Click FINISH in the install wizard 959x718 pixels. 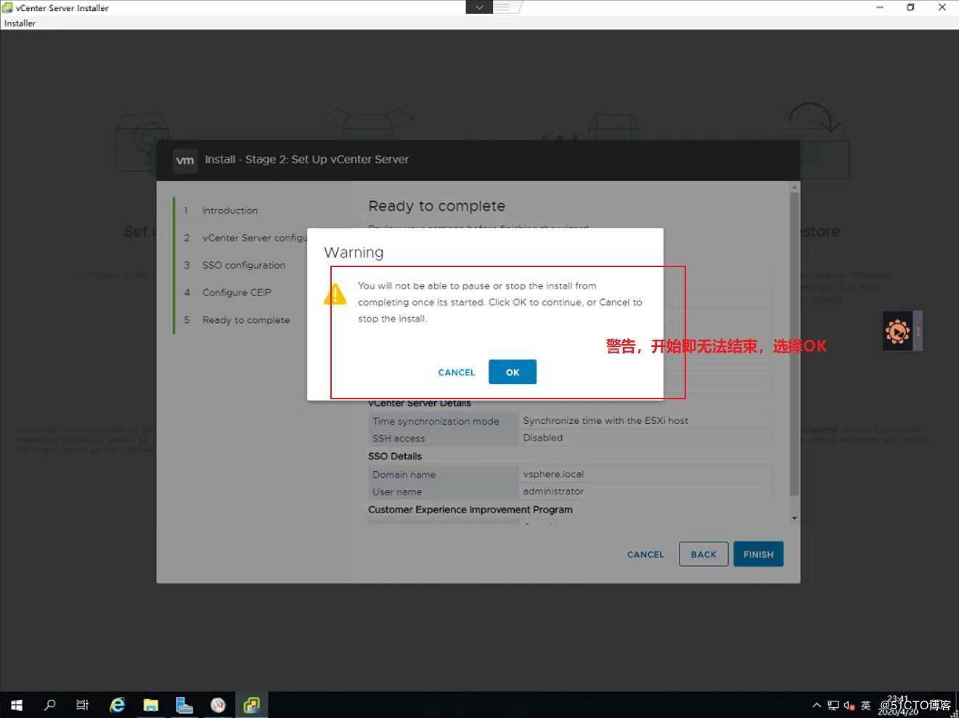point(758,554)
